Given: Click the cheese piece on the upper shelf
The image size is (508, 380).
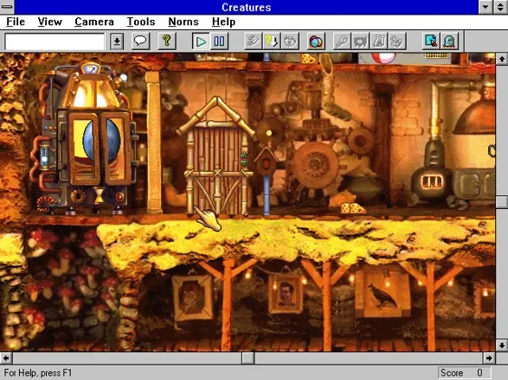Looking at the screenshot, I should tap(309, 59).
